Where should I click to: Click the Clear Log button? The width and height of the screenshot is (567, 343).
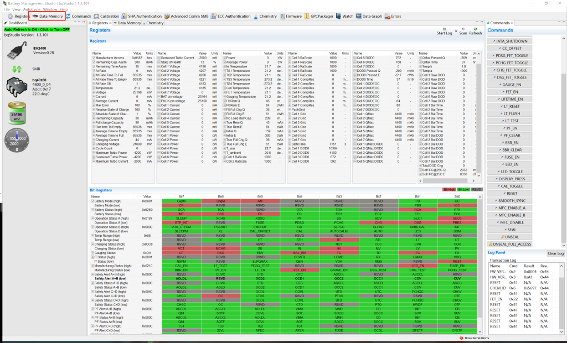tap(555, 253)
